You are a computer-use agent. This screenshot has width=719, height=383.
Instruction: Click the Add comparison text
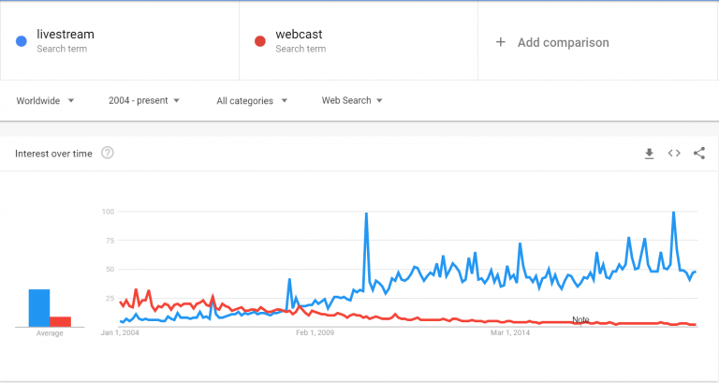click(563, 42)
